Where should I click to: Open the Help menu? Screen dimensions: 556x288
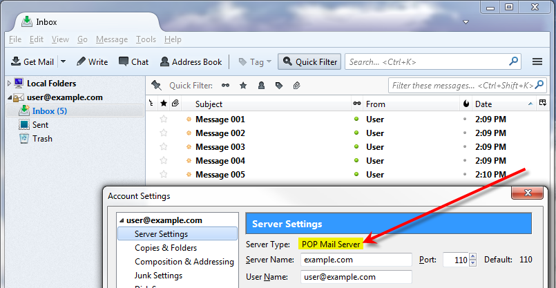173,39
